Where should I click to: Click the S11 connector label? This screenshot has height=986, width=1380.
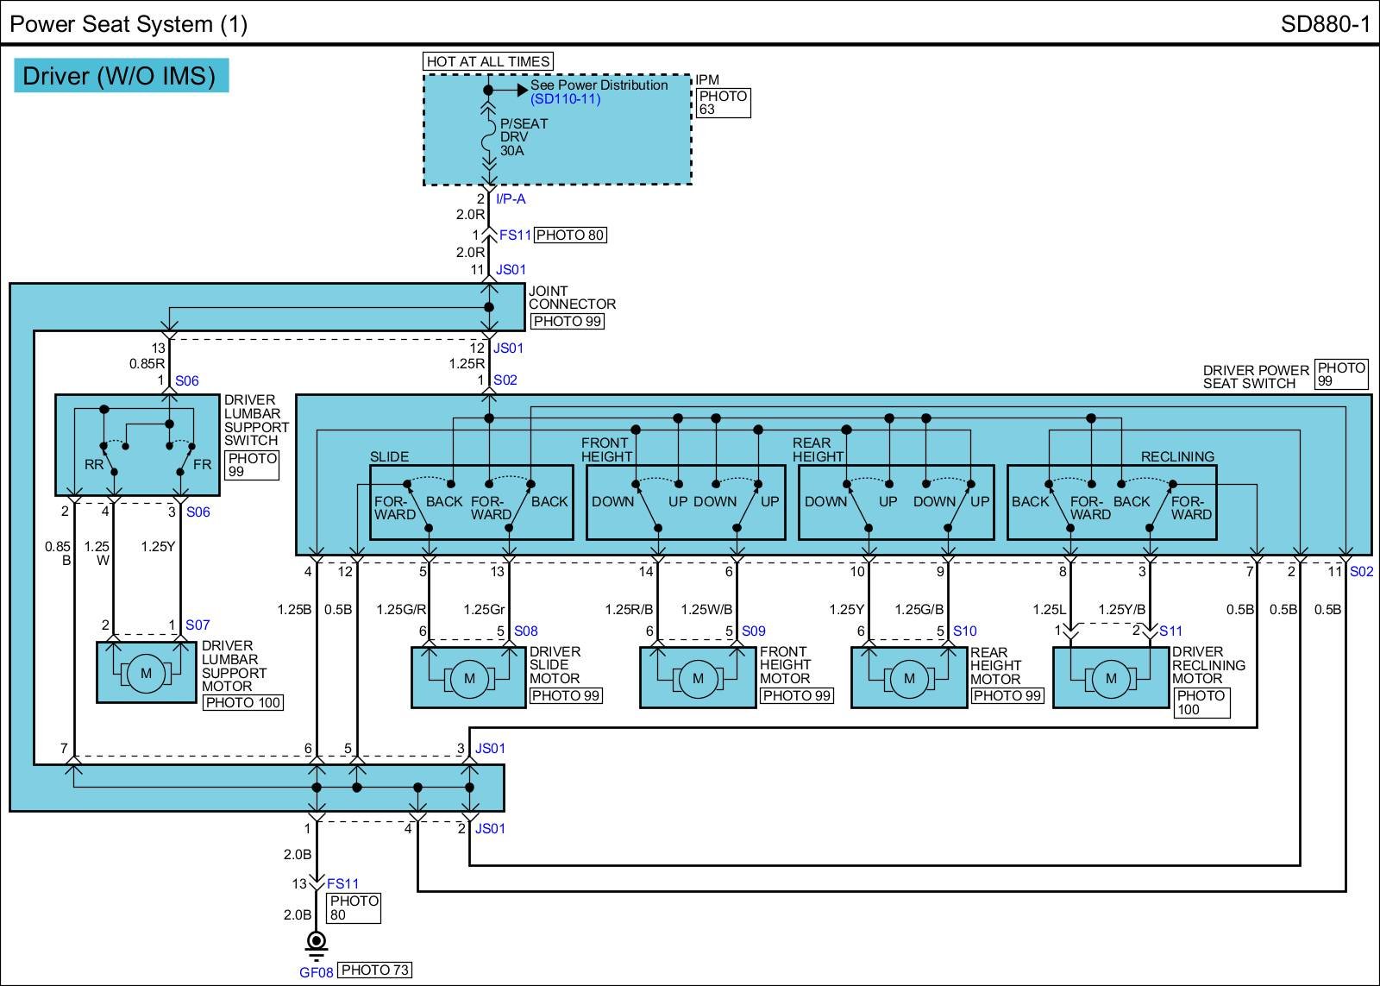pos(1170,631)
